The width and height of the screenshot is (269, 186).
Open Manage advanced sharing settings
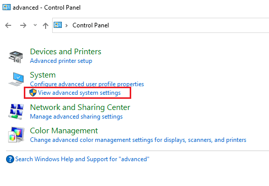click(76, 117)
